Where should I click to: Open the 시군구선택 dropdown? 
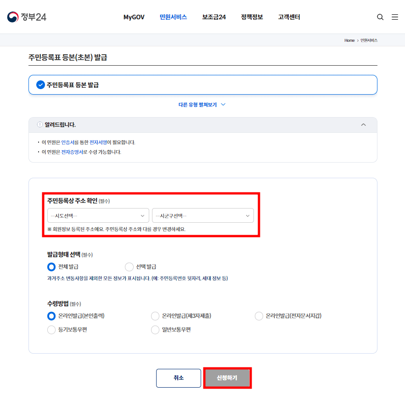[x=202, y=215]
